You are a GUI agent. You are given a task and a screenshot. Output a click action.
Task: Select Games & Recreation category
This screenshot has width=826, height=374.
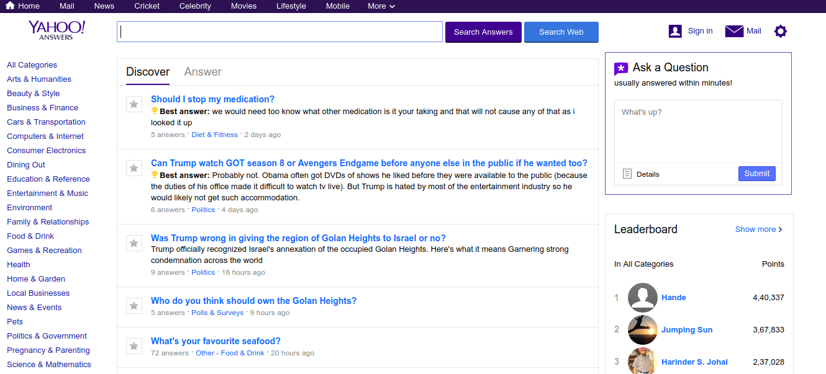[44, 251]
